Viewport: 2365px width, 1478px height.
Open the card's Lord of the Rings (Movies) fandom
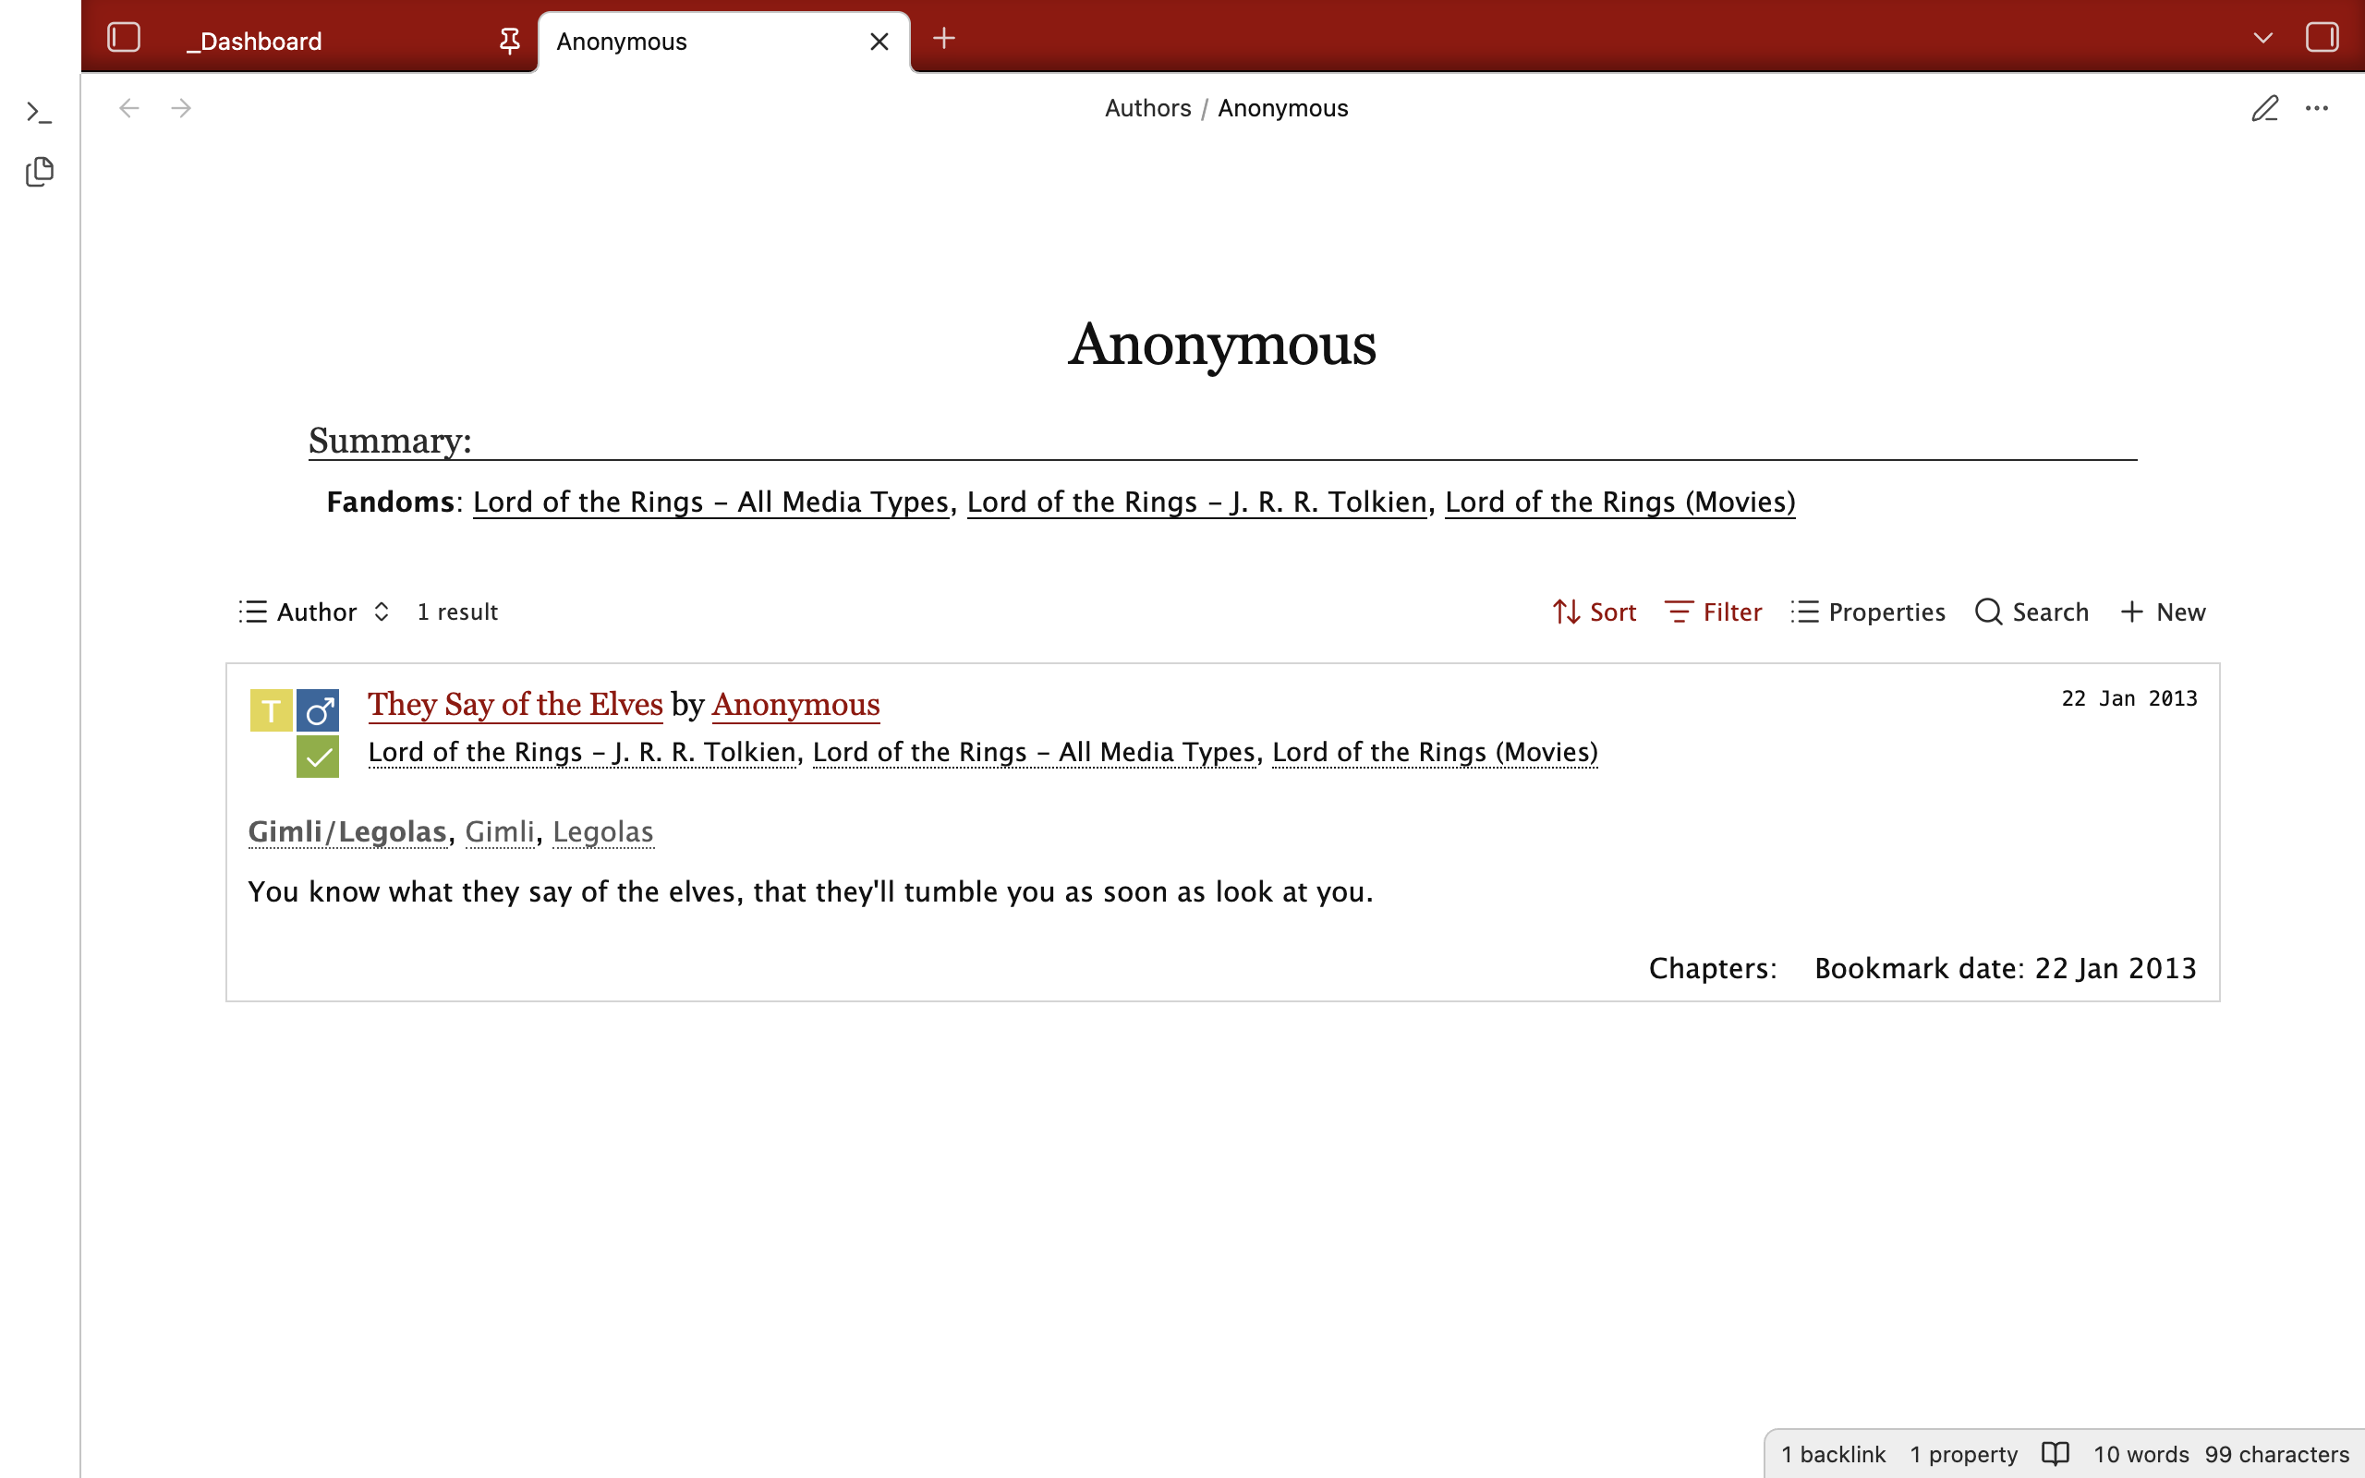(x=1435, y=753)
